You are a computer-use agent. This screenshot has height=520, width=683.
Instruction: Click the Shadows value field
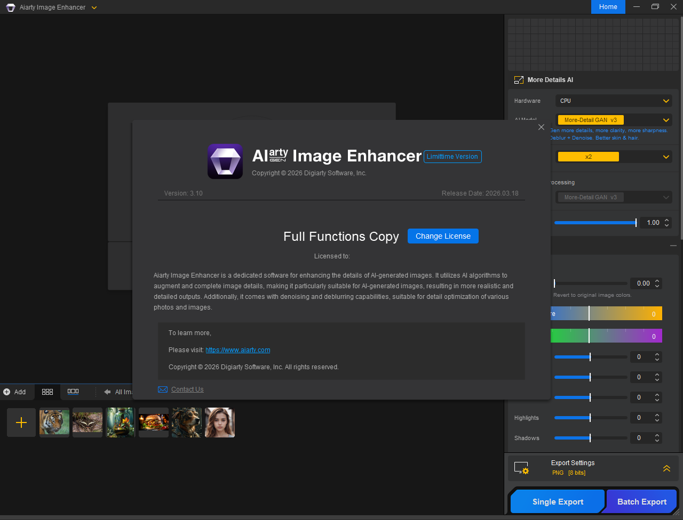pos(641,438)
